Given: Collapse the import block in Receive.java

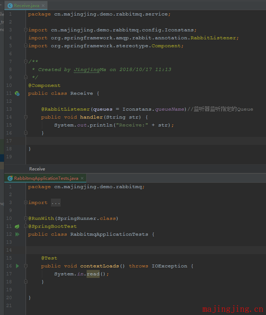Looking at the screenshot, I should [26, 30].
